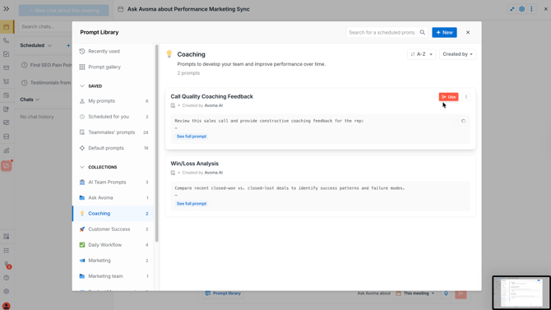Click the Win/Loss Analysis title
Screen dimensions: 551x310
pos(194,164)
